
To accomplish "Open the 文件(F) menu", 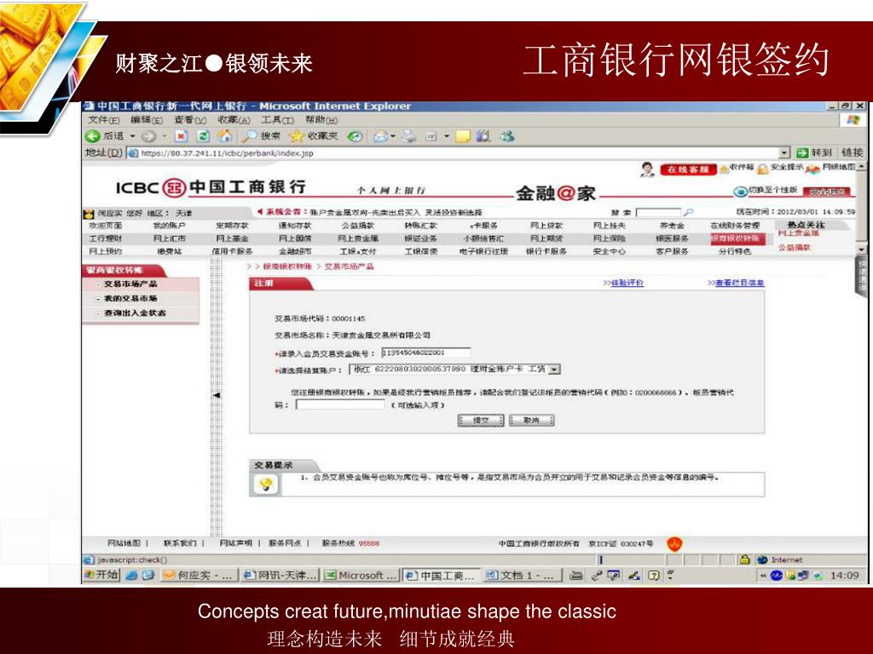I will point(103,119).
